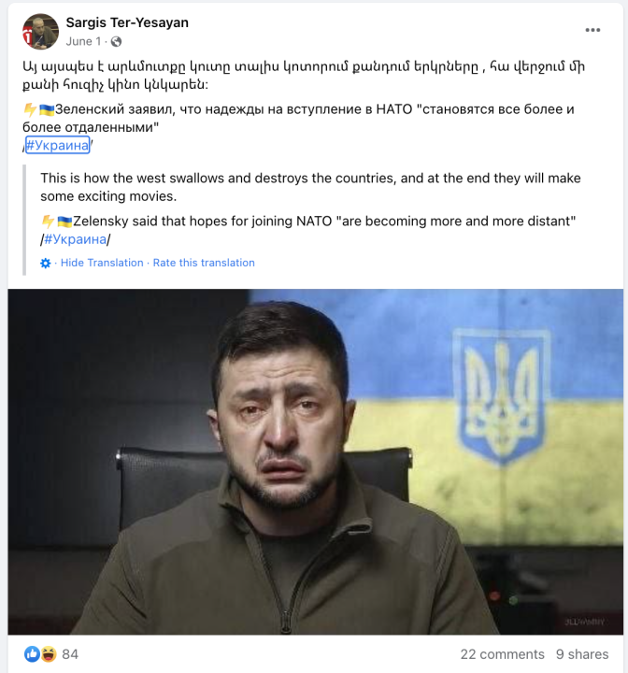Open the June 1 post timestamp
Image resolution: width=628 pixels, height=673 pixels.
pos(83,42)
